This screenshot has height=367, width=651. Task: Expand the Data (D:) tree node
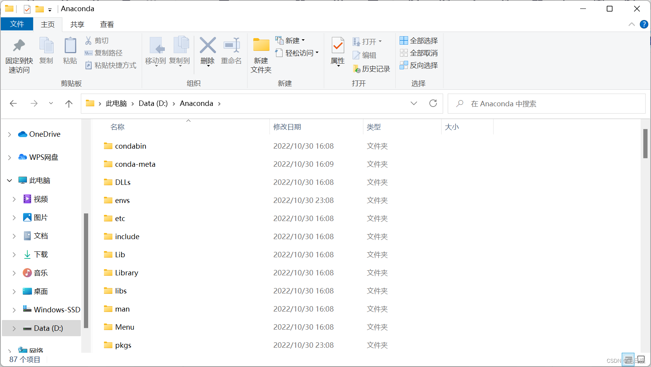click(x=14, y=328)
